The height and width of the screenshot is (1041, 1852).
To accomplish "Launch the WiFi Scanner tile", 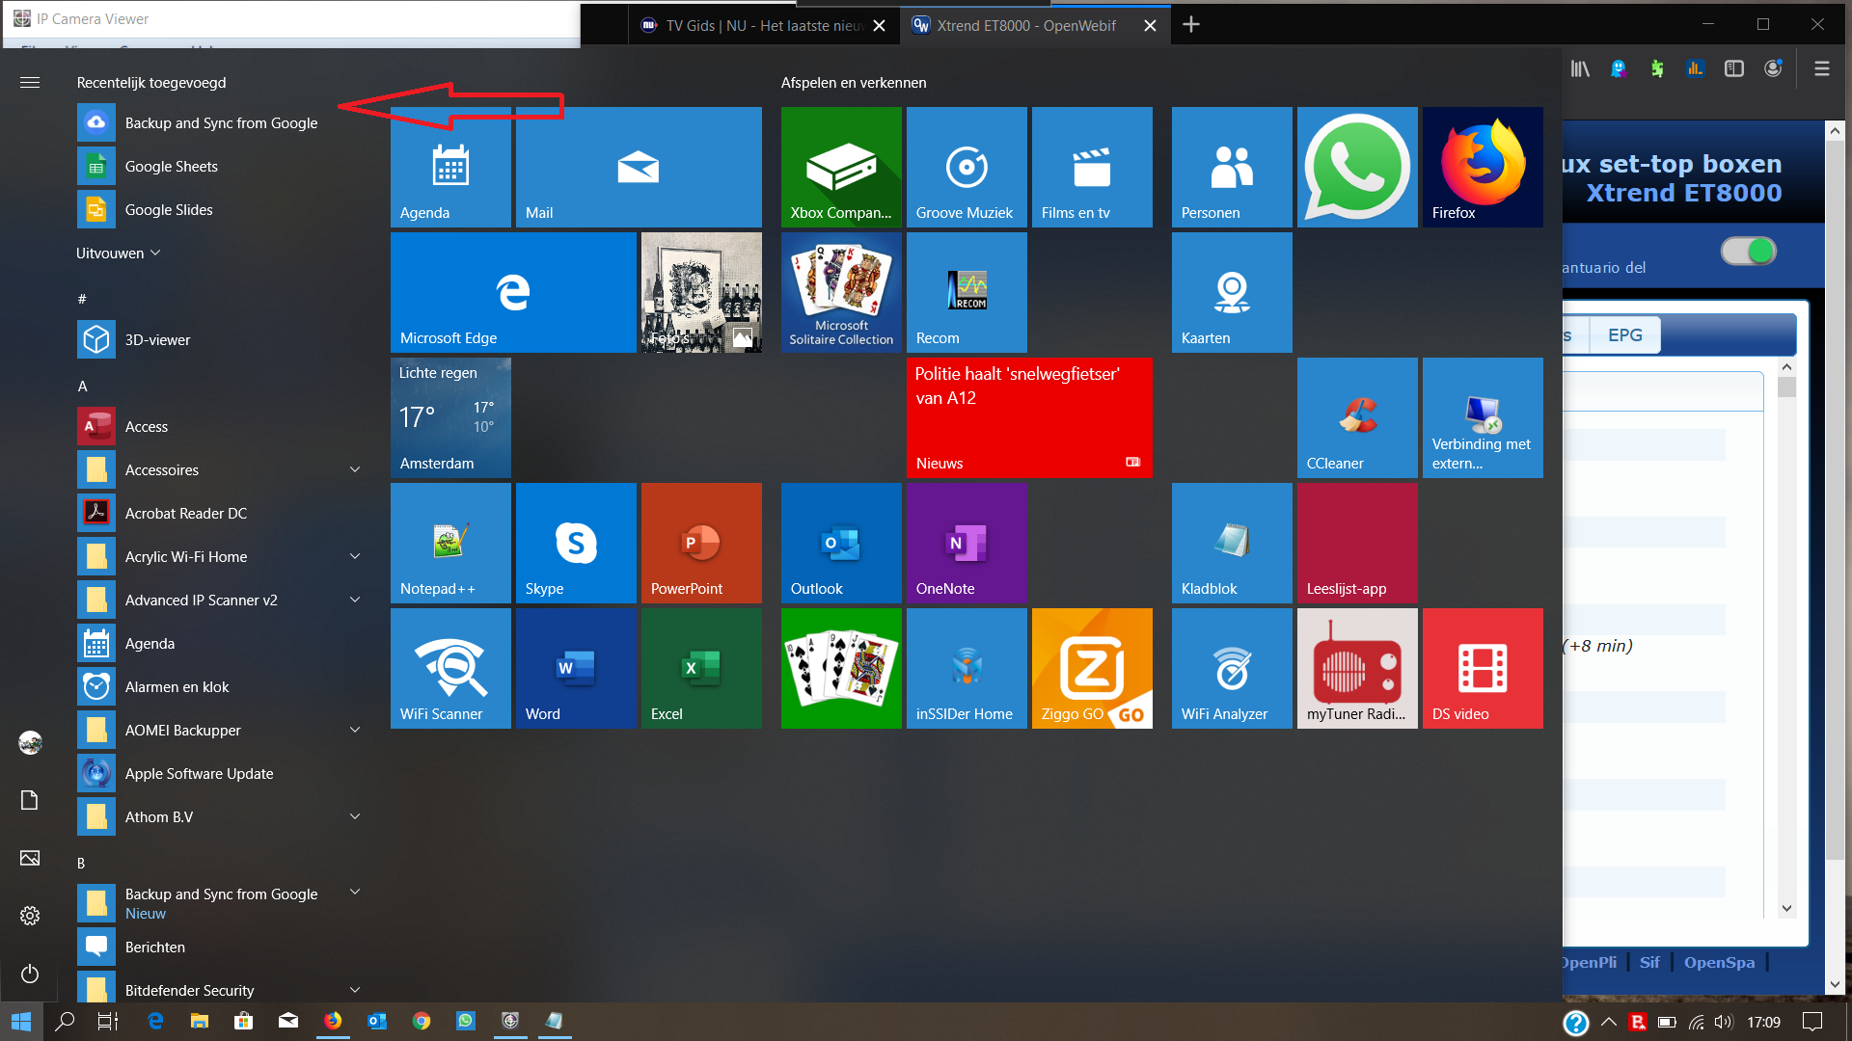I will [450, 668].
